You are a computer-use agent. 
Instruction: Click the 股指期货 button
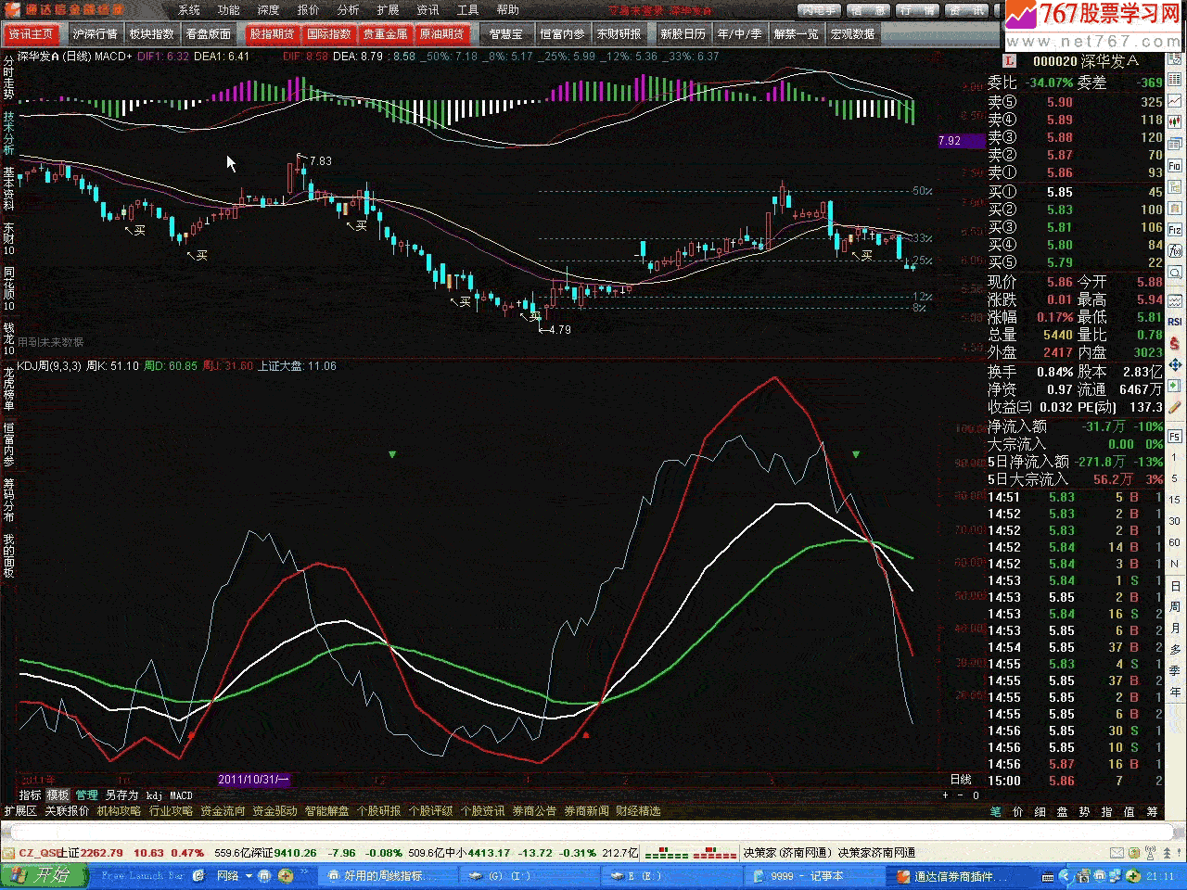[x=272, y=34]
